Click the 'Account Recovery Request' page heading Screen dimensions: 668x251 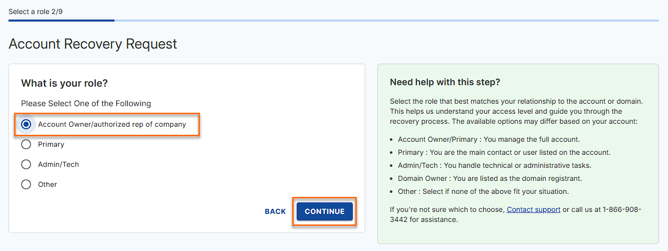(x=93, y=44)
